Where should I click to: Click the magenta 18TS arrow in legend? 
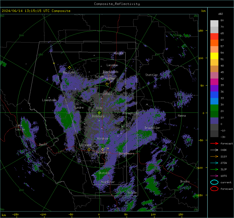click(214, 176)
